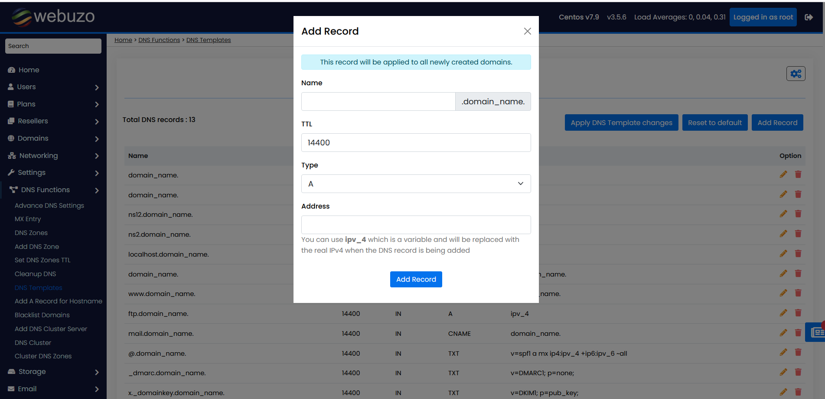Screen dimensions: 825x399
Task: Delete the _dmarc.domain_name TXT record
Action: coord(798,372)
